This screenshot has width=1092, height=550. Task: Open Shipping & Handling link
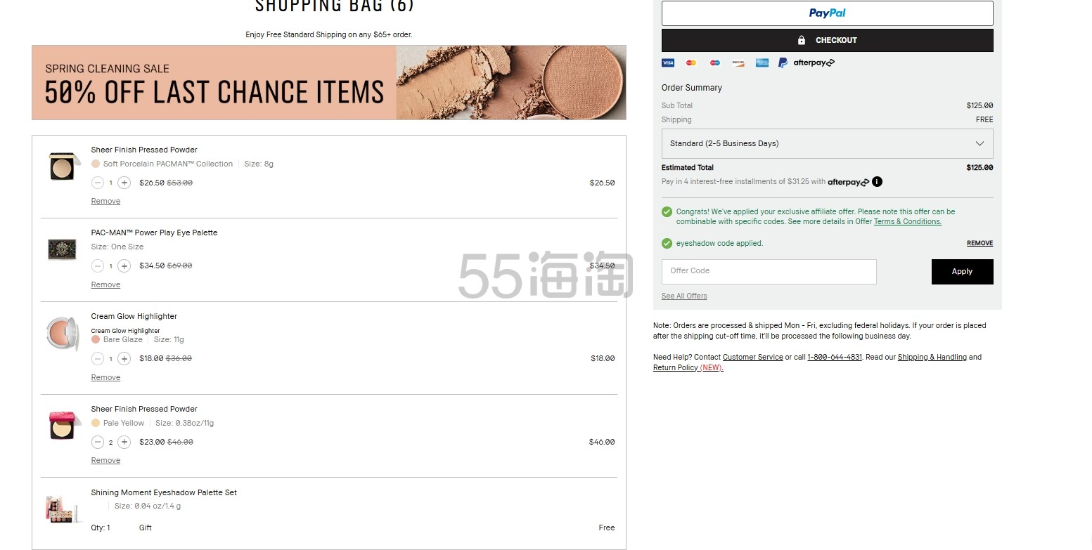(x=932, y=357)
